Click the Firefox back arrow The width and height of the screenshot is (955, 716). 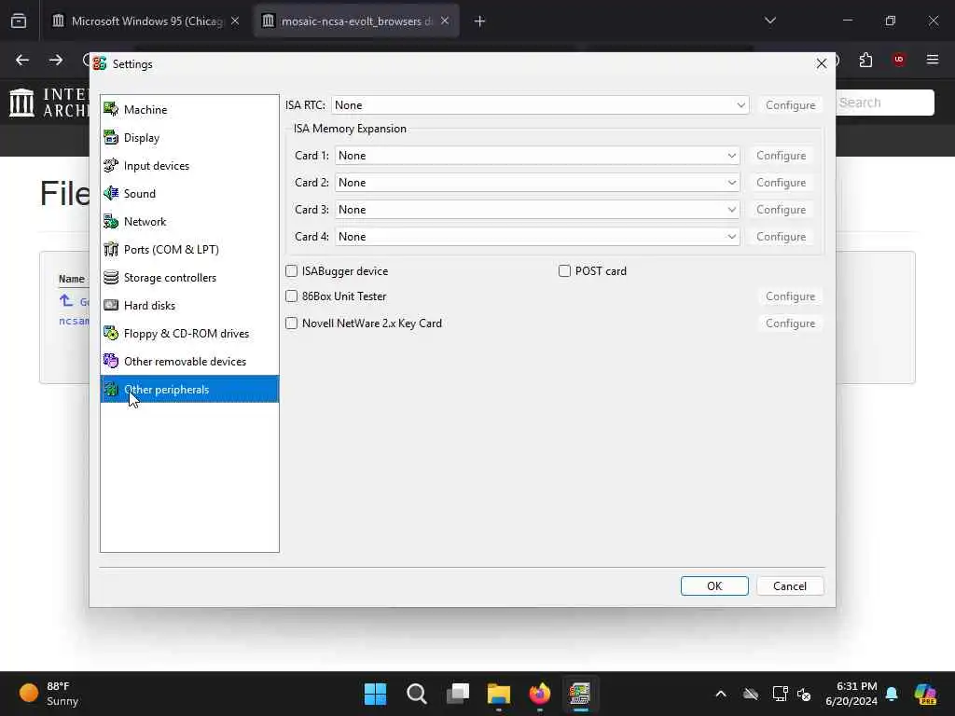tap(22, 60)
